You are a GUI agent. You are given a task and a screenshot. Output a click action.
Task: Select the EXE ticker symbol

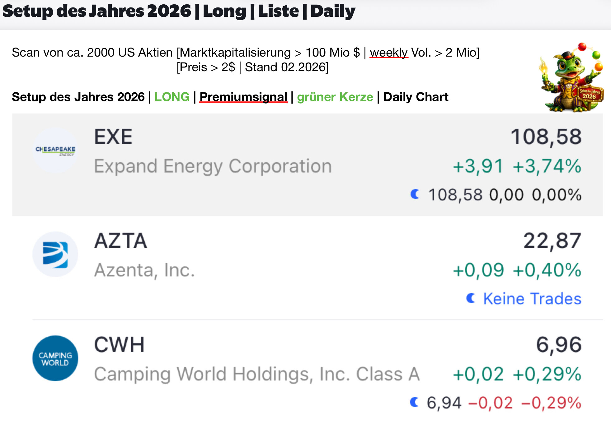[x=113, y=137]
